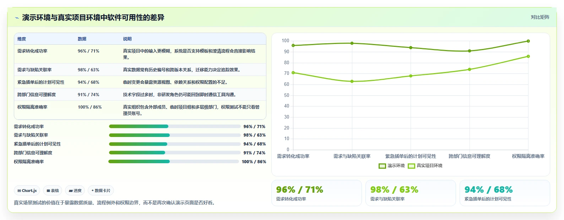Click the 真实项目环境 legend color box
Screen dimensions: 564x220
pos(411,166)
